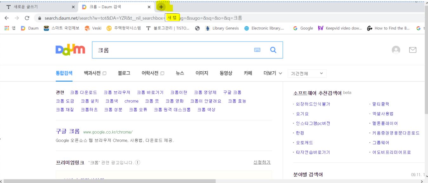Open the mail envelope icon
Screen dimensions: 428x183
tap(412, 50)
